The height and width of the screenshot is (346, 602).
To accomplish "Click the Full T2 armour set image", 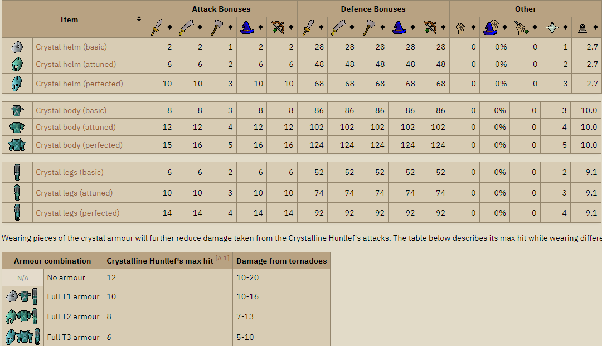I will tap(23, 316).
